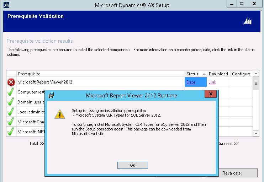Close the Report Viewer 2012 Runtime dialog
This screenshot has width=264, height=182.
pyautogui.click(x=211, y=94)
